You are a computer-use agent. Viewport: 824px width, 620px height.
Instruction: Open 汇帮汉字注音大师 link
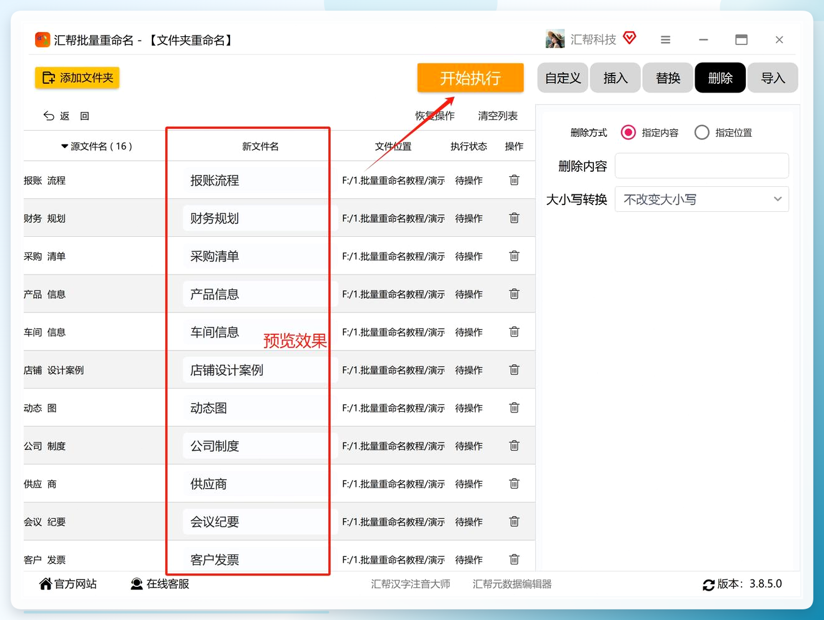pos(410,584)
